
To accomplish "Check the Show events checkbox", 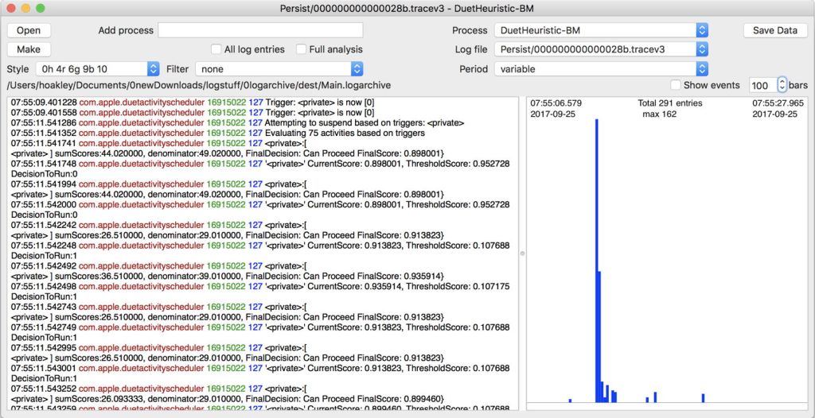I will [676, 85].
